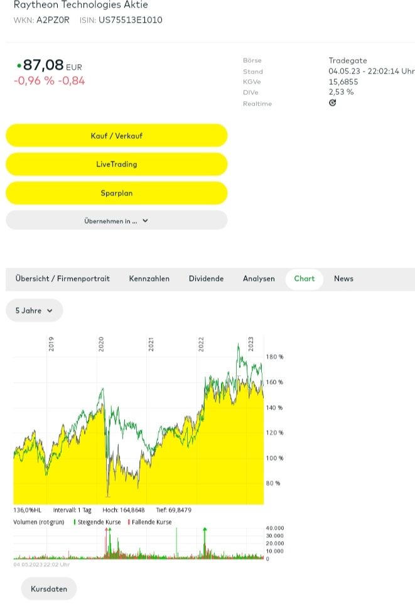Click the Sparplan button
This screenshot has height=607, width=415.
[116, 193]
